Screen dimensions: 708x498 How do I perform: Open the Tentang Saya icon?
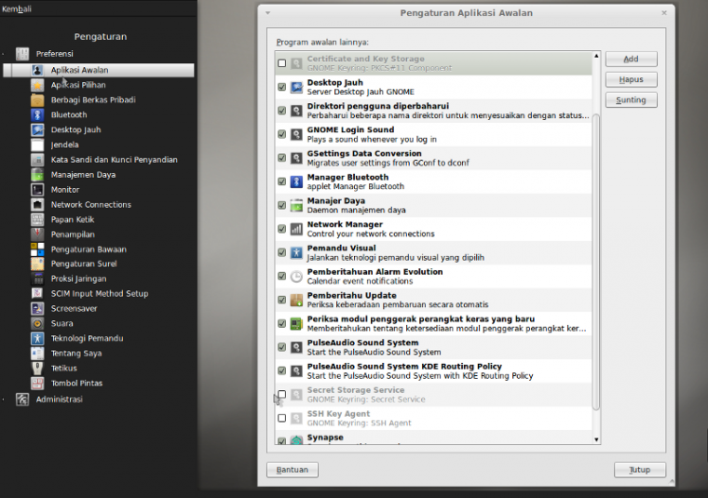point(37,353)
